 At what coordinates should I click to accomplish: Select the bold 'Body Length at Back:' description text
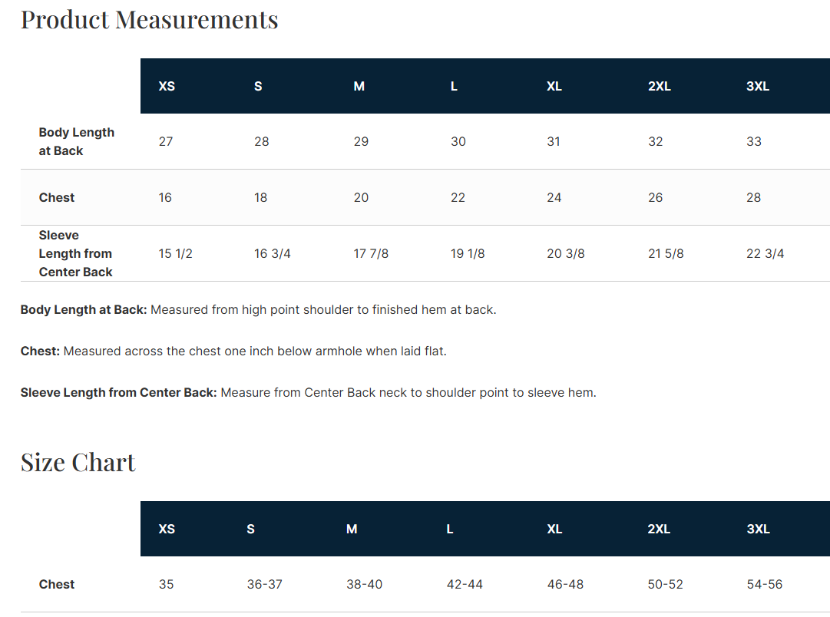[x=84, y=309]
